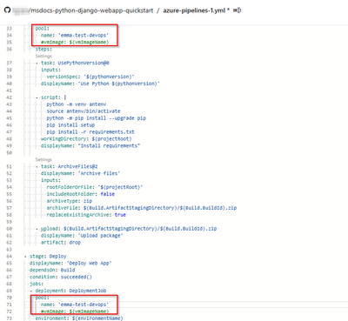Image resolution: width=348 pixels, height=321 pixels.
Task: Click 'dependsOn: Build' line
Action: (x=52, y=270)
